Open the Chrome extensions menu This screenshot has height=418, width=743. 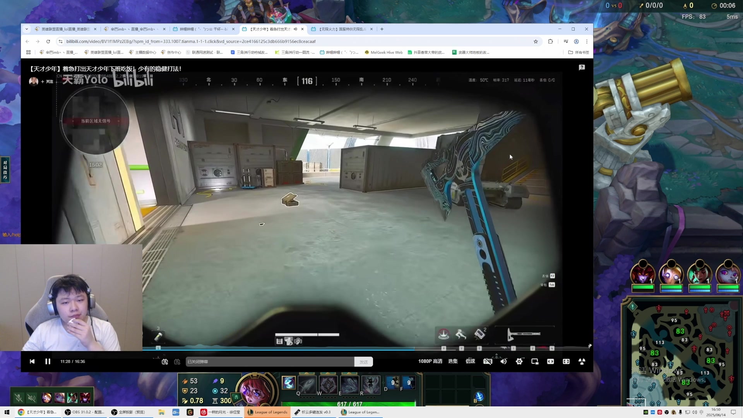point(550,41)
